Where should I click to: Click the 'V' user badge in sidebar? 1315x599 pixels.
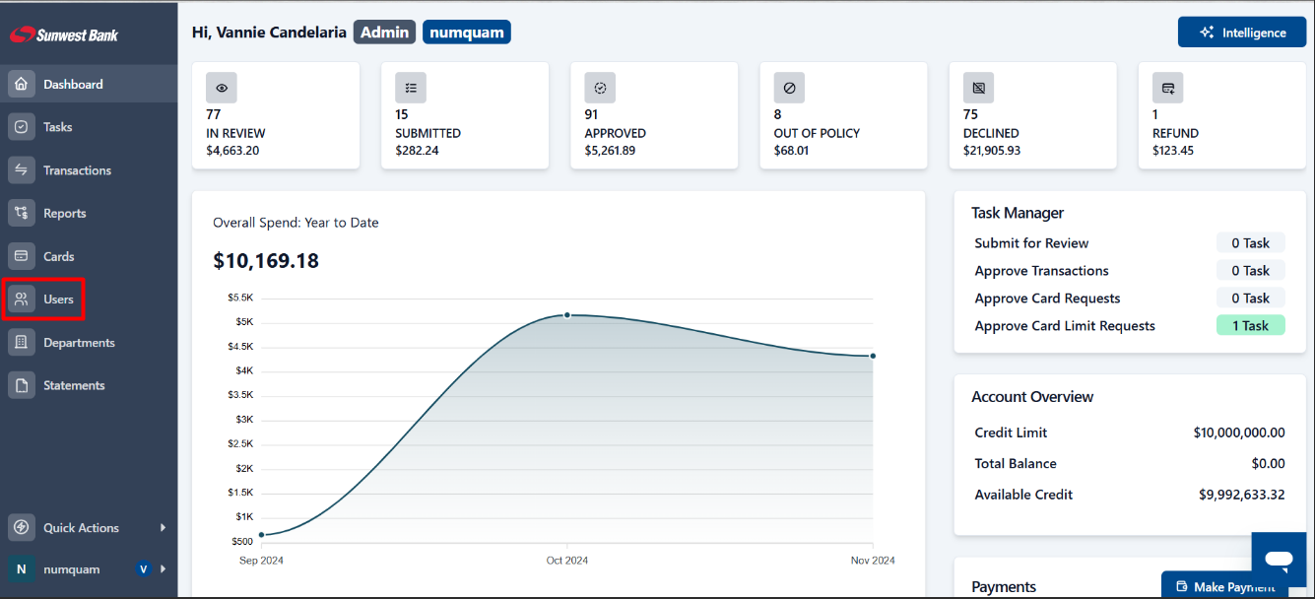click(144, 568)
